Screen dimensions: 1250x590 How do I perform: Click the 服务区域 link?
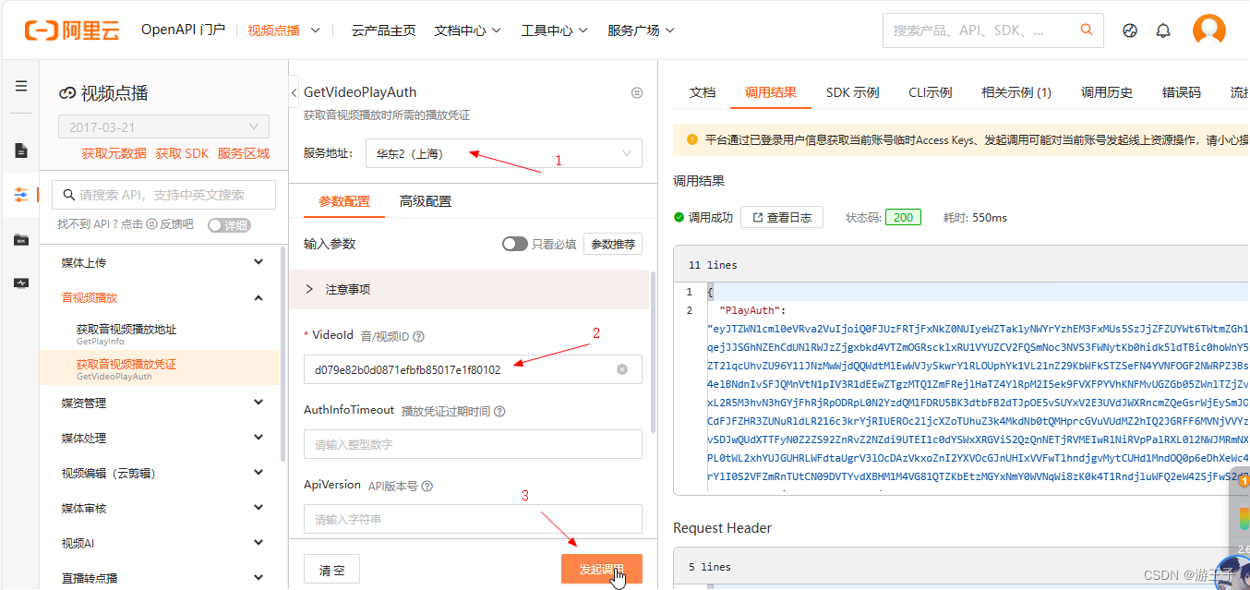tap(244, 153)
